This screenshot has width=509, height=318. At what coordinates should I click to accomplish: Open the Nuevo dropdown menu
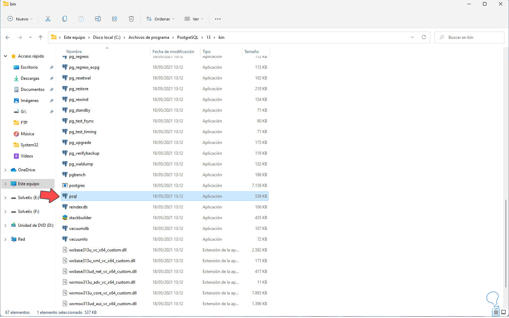[20, 19]
